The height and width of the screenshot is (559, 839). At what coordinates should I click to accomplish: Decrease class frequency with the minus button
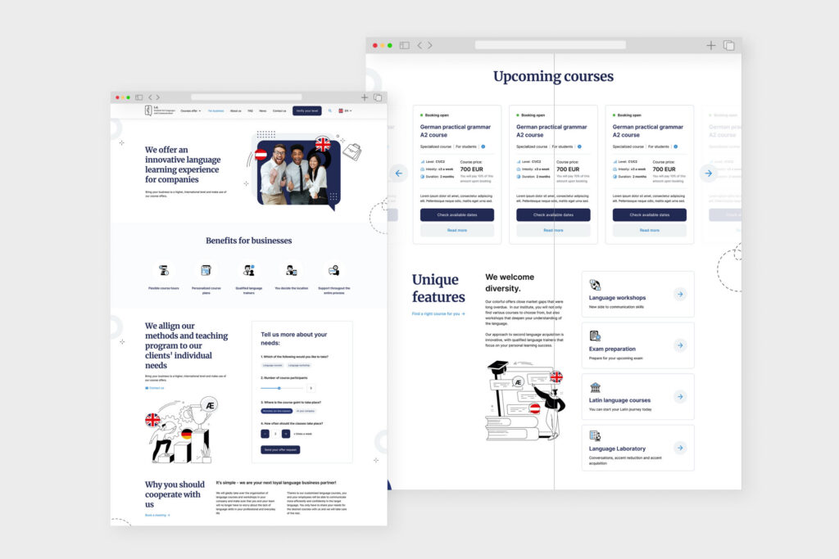point(265,434)
